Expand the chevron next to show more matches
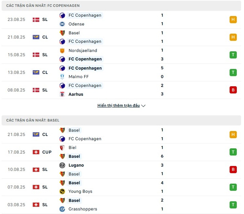Viewport: 244px width, 214px height. [144, 106]
